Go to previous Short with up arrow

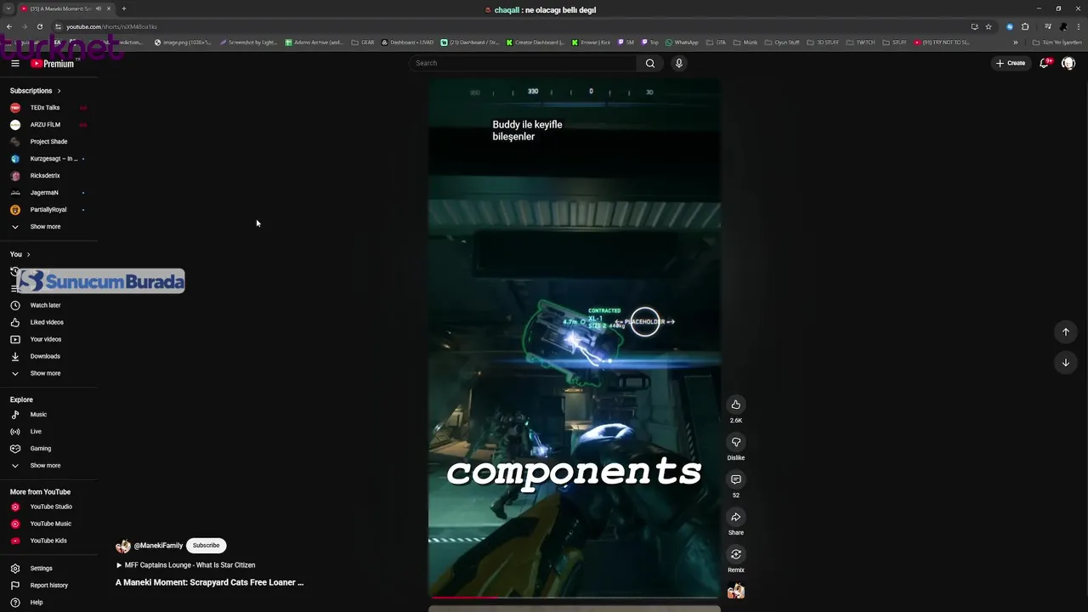pos(1066,332)
